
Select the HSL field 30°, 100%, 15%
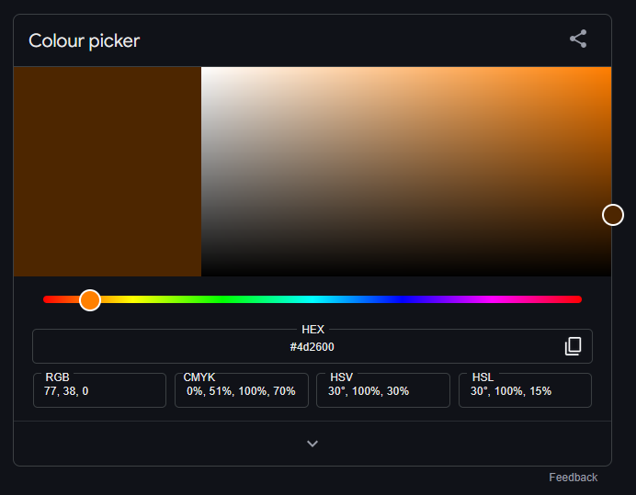[x=525, y=390]
